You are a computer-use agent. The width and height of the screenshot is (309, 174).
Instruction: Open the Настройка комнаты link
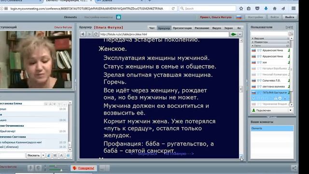[98, 17]
